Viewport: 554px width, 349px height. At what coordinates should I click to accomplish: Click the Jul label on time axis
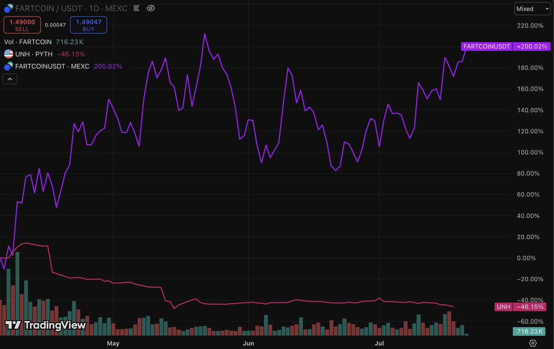pos(379,343)
